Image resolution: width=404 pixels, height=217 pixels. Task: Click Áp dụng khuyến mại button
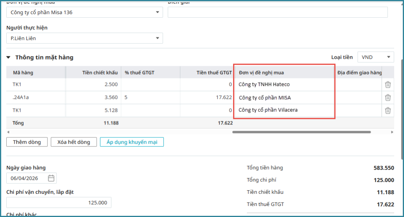pyautogui.click(x=132, y=142)
